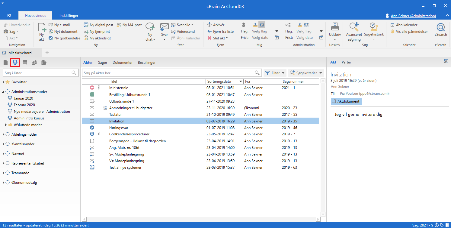Sort by the Sagsnummer column header
This screenshot has height=228, width=451.
299,82
